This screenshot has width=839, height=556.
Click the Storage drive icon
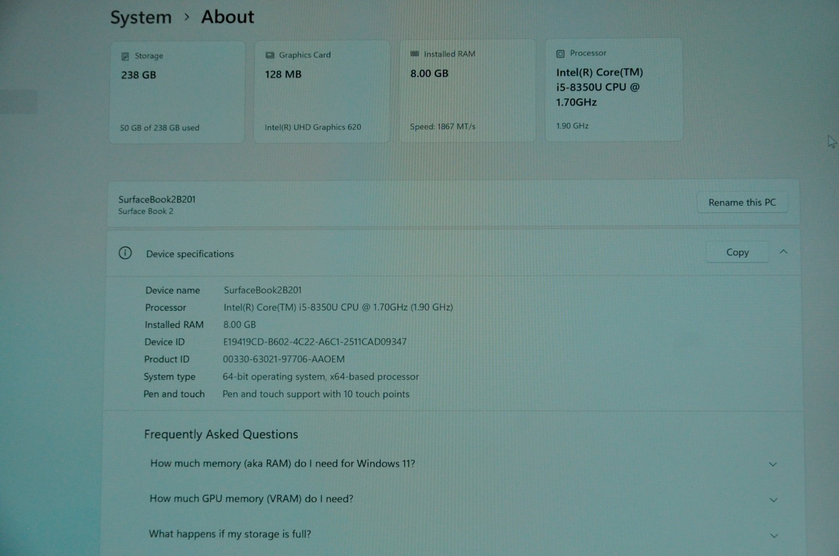click(x=125, y=56)
